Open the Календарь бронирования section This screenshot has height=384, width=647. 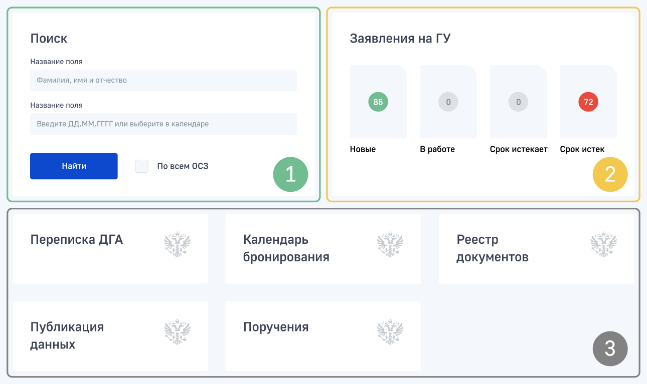tap(323, 249)
